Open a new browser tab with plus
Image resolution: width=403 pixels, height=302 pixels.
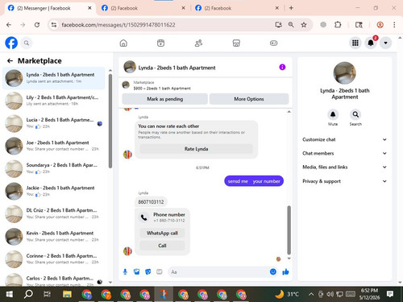click(291, 8)
